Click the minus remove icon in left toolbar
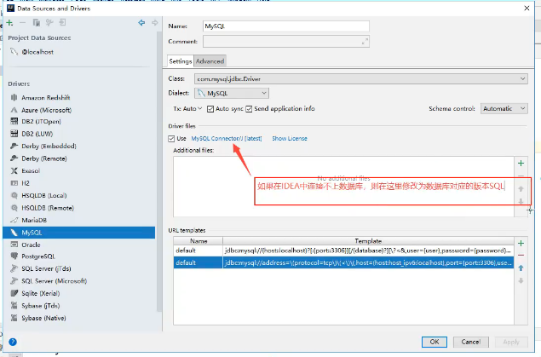The image size is (541, 357). pyautogui.click(x=22, y=23)
